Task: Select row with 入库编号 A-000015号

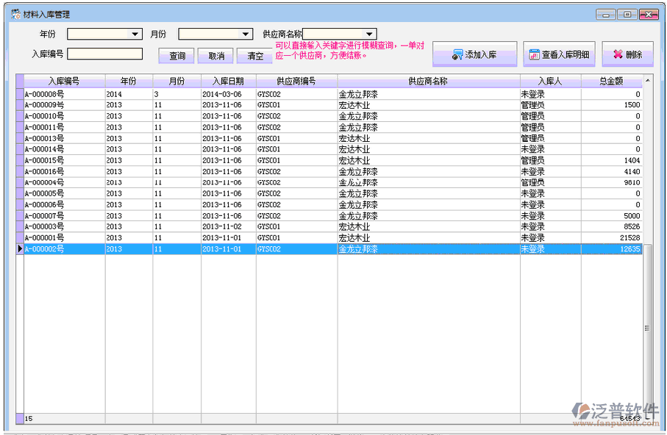Action: (x=64, y=160)
